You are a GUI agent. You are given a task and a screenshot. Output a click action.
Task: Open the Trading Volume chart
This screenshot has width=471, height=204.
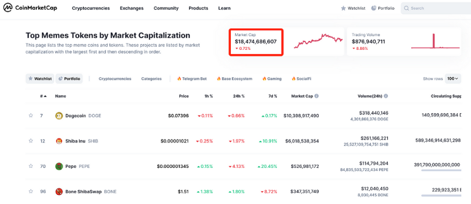point(435,41)
